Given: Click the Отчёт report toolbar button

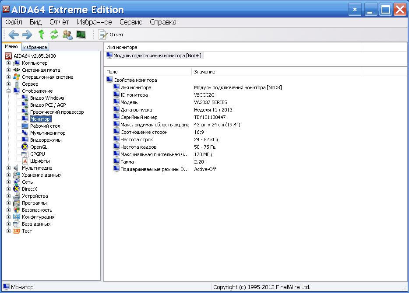Looking at the screenshot, I should [111, 35].
